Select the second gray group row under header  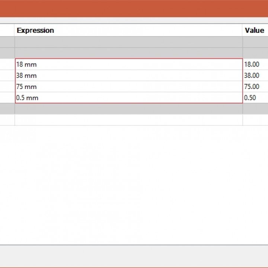(128, 53)
